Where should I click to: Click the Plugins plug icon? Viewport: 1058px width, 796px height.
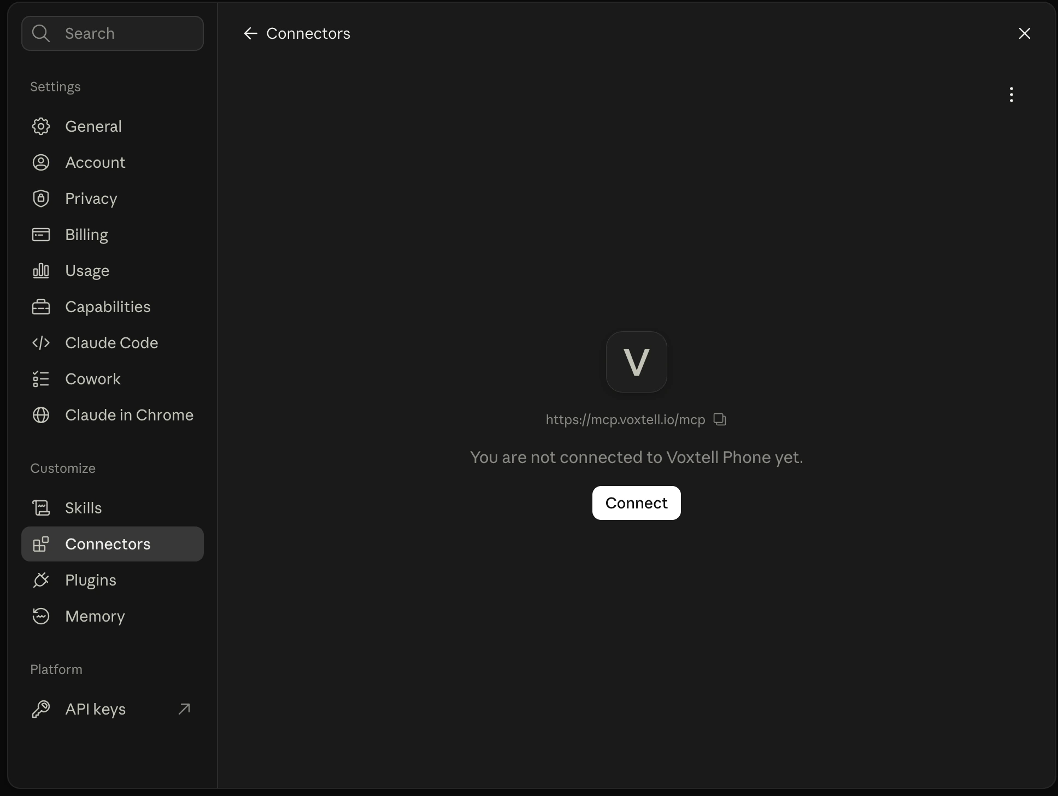[41, 580]
